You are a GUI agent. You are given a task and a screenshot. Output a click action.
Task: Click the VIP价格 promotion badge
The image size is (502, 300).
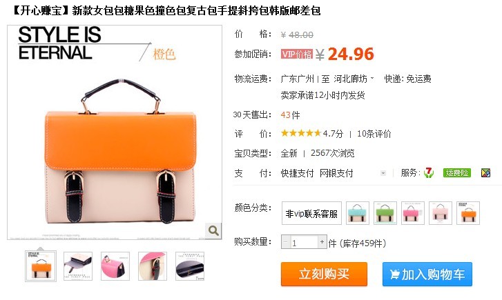(297, 54)
